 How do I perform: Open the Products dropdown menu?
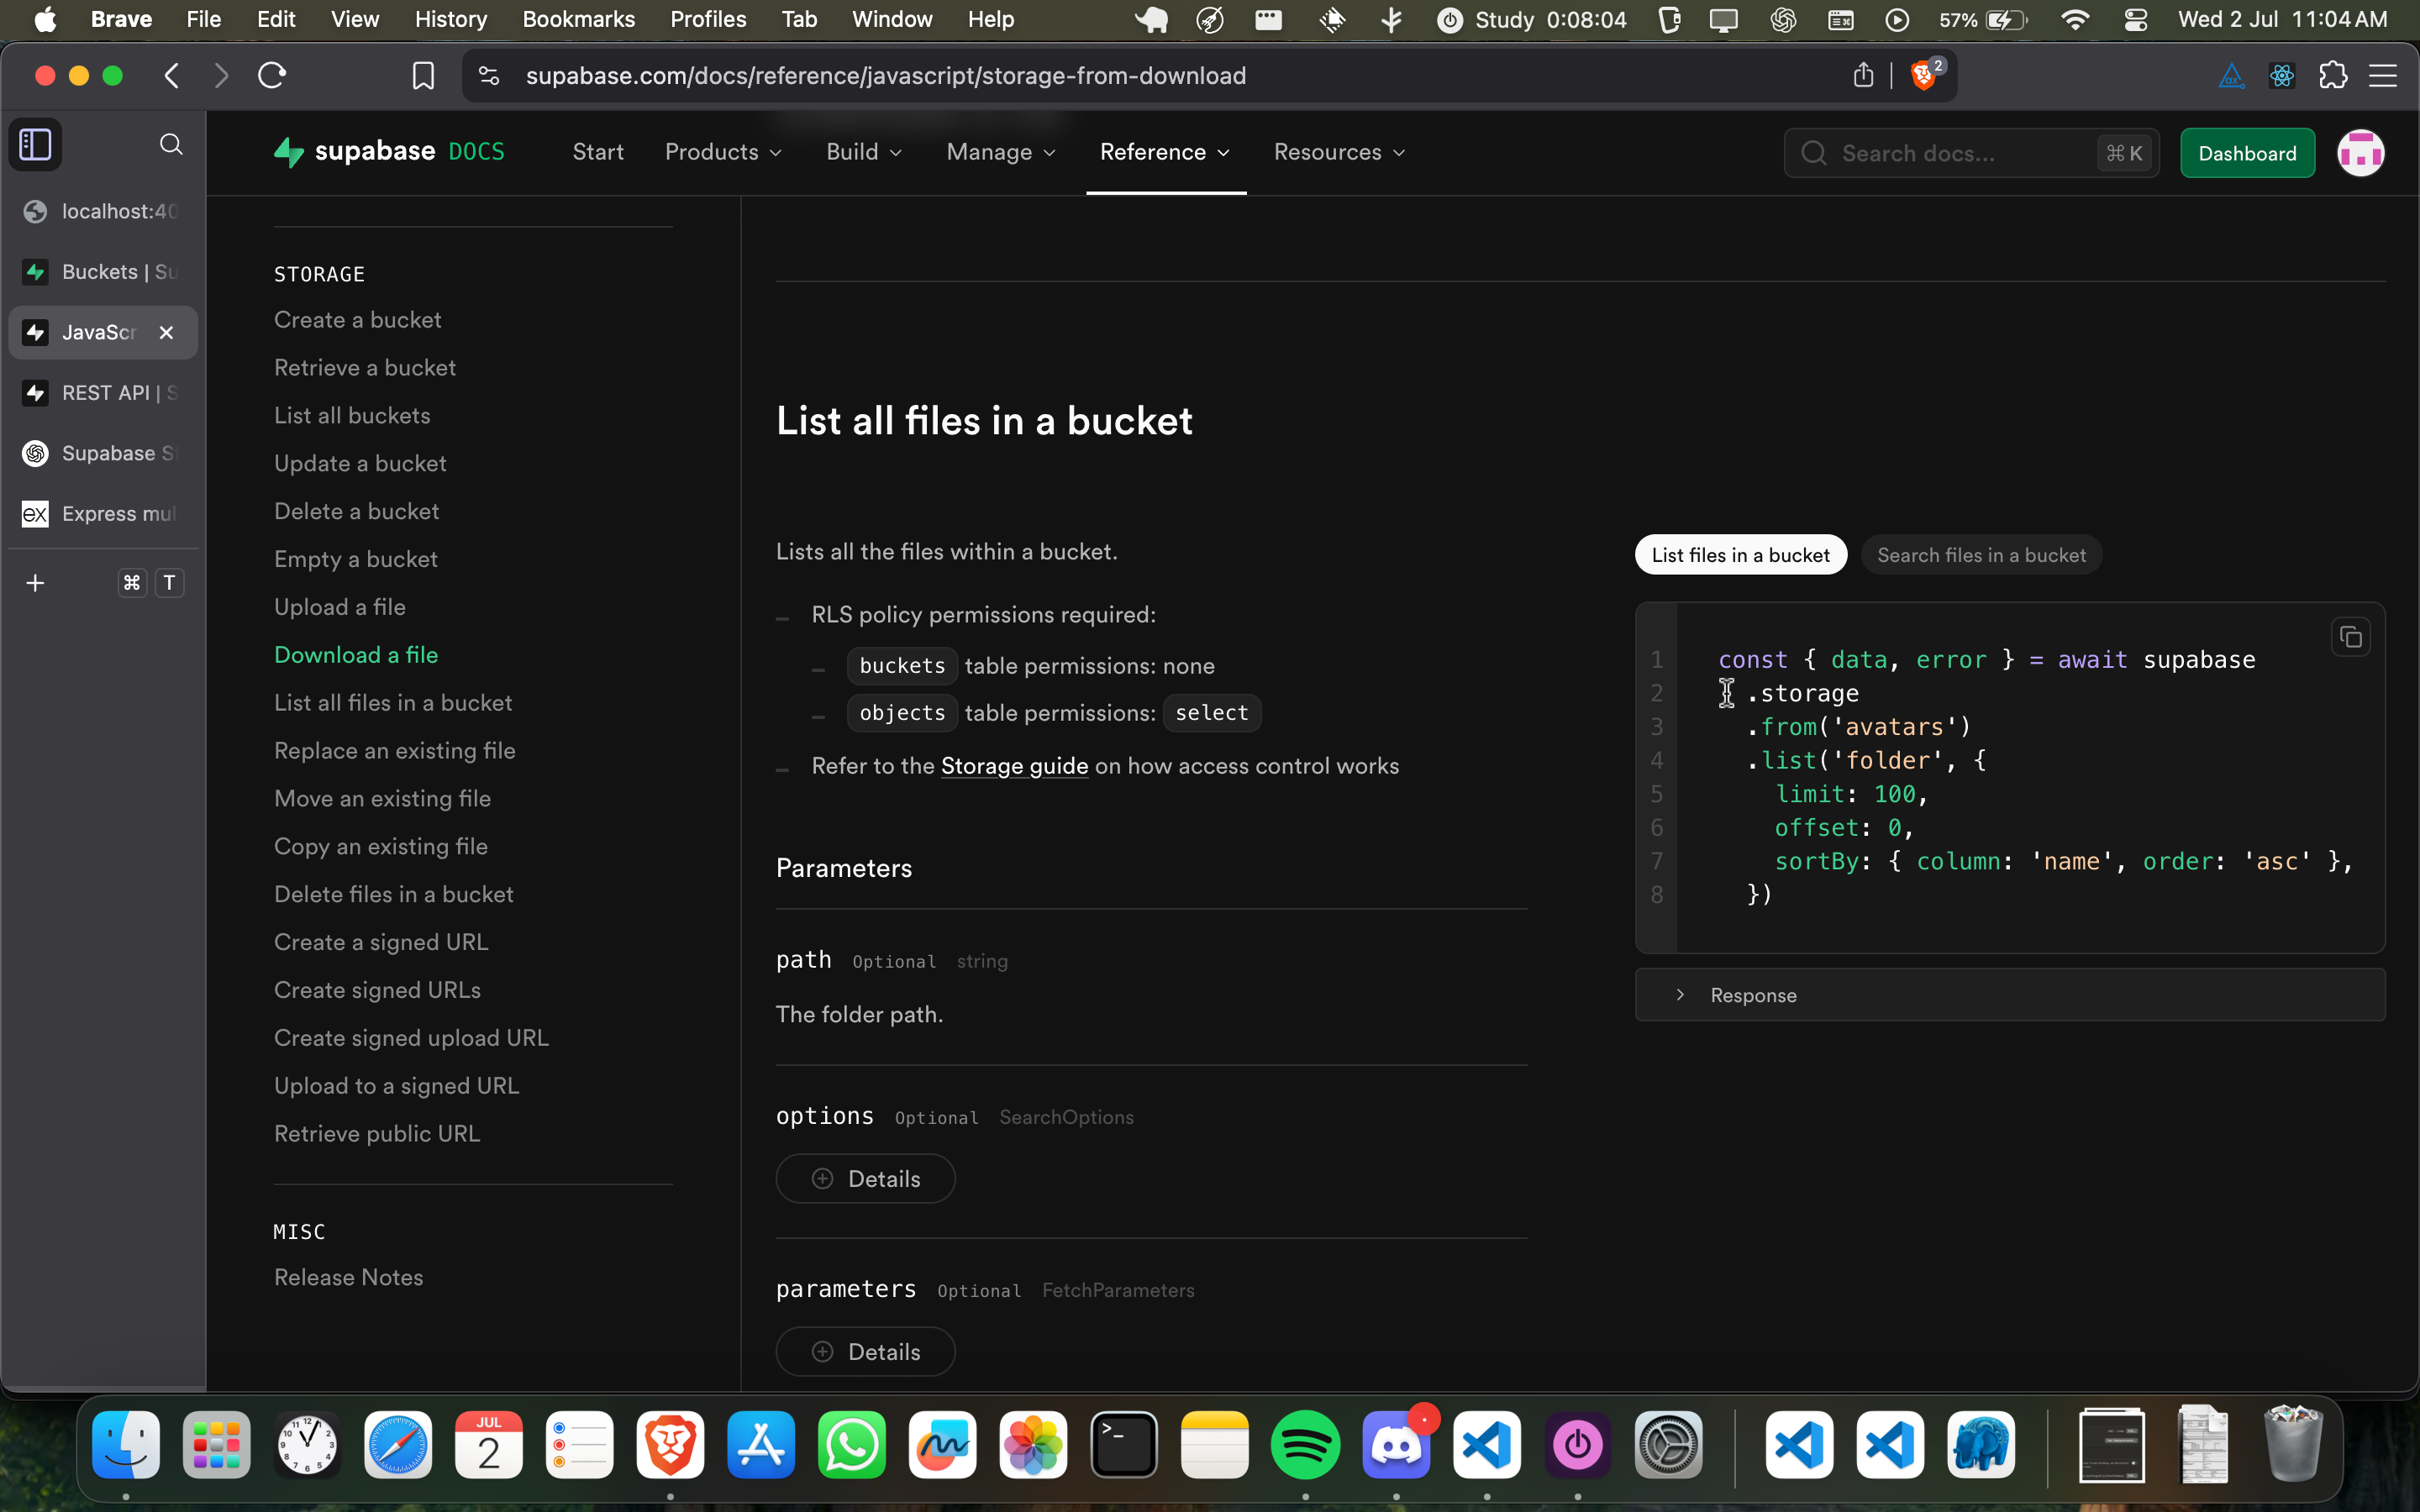click(723, 152)
